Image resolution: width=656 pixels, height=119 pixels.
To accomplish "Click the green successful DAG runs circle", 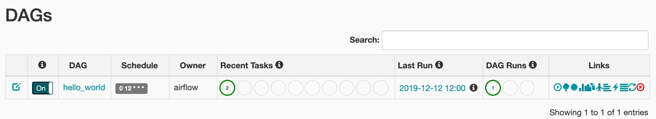I will pos(493,88).
